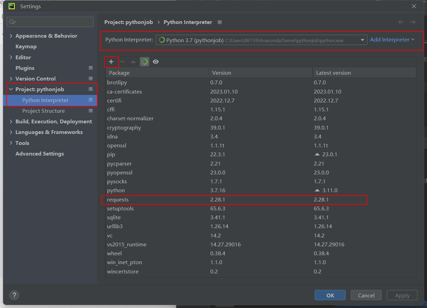Select the win_inet_pton package row

[261, 262]
